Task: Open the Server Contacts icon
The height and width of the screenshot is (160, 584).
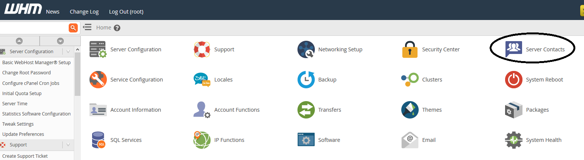Action: [513, 49]
